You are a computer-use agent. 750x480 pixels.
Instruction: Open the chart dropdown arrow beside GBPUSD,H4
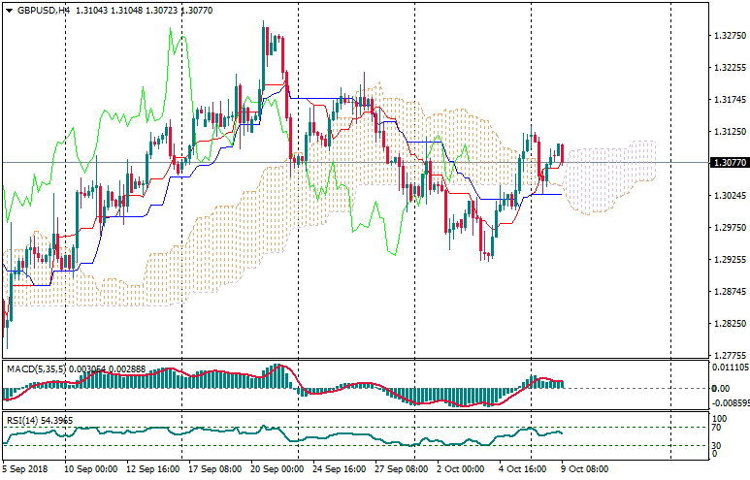(9, 10)
